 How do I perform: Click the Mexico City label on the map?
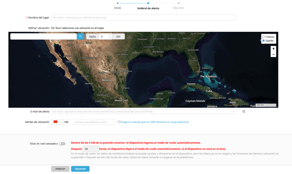[x=121, y=100]
